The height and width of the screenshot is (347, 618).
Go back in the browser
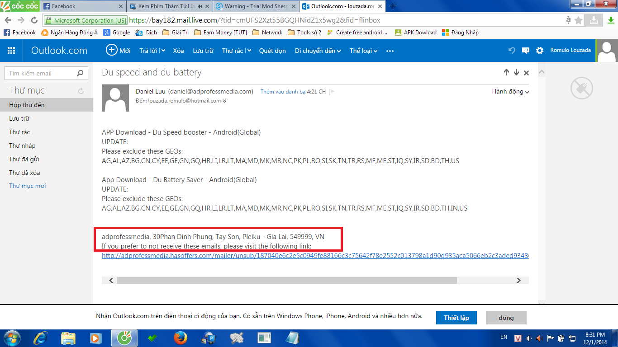click(x=8, y=20)
